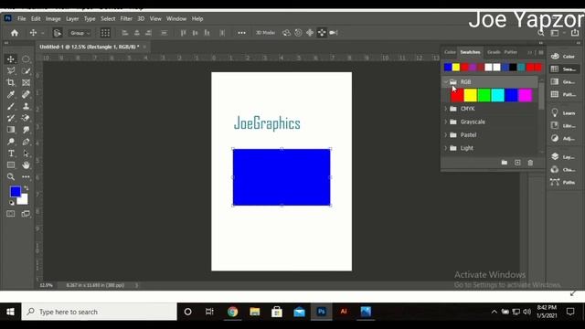Select the Gradient tool

11,130
